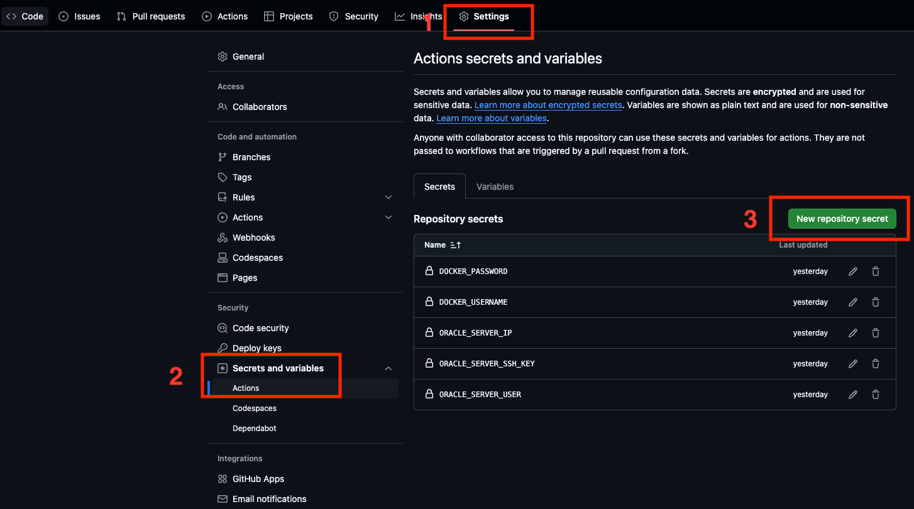Click the key icon next to Deploy keys
Screen dimensions: 914x509
pos(223,348)
